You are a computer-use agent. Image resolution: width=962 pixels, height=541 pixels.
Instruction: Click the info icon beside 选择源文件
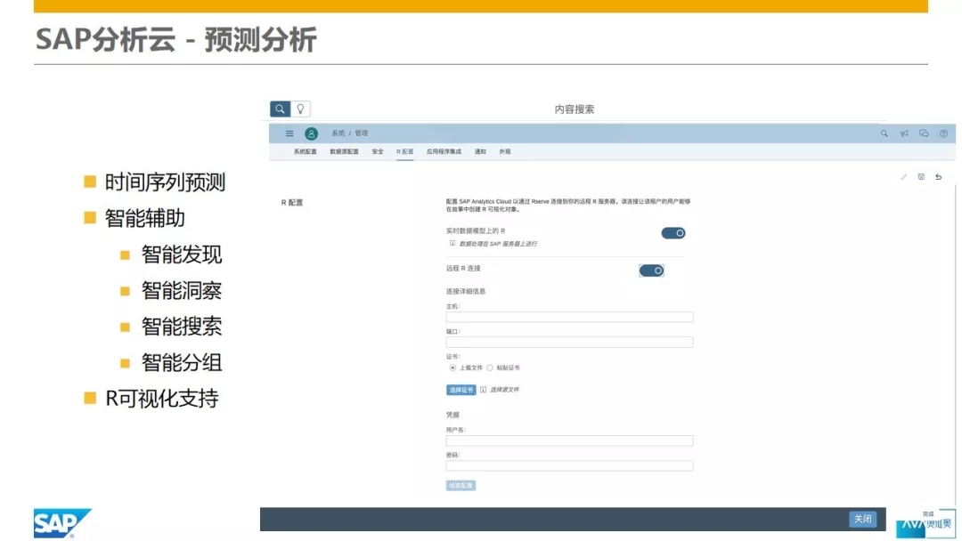coord(483,390)
